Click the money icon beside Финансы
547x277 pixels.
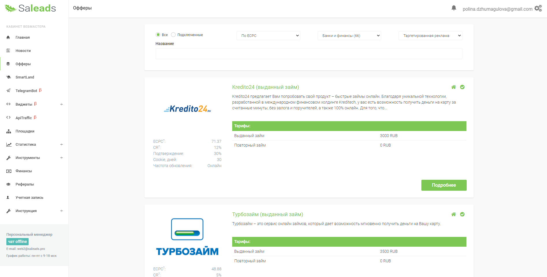click(9, 171)
